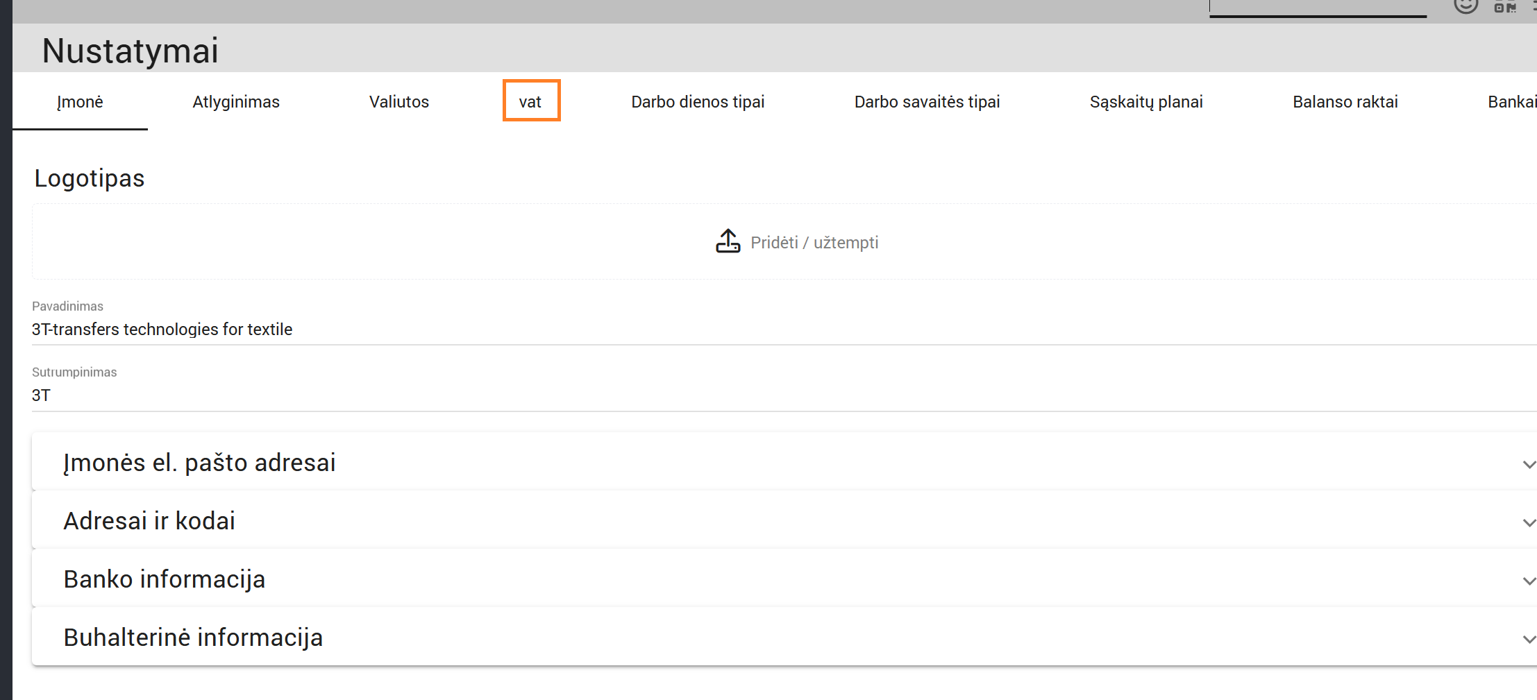The height and width of the screenshot is (700, 1537).
Task: Select the Balanso raktai tab
Action: coord(1345,102)
